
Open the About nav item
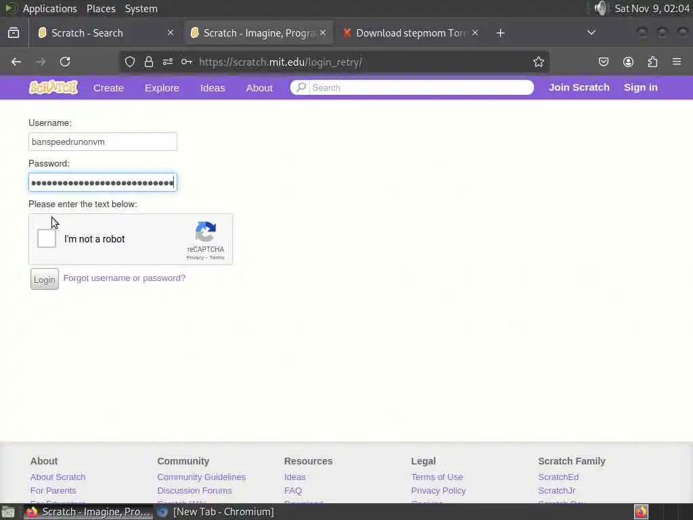259,88
